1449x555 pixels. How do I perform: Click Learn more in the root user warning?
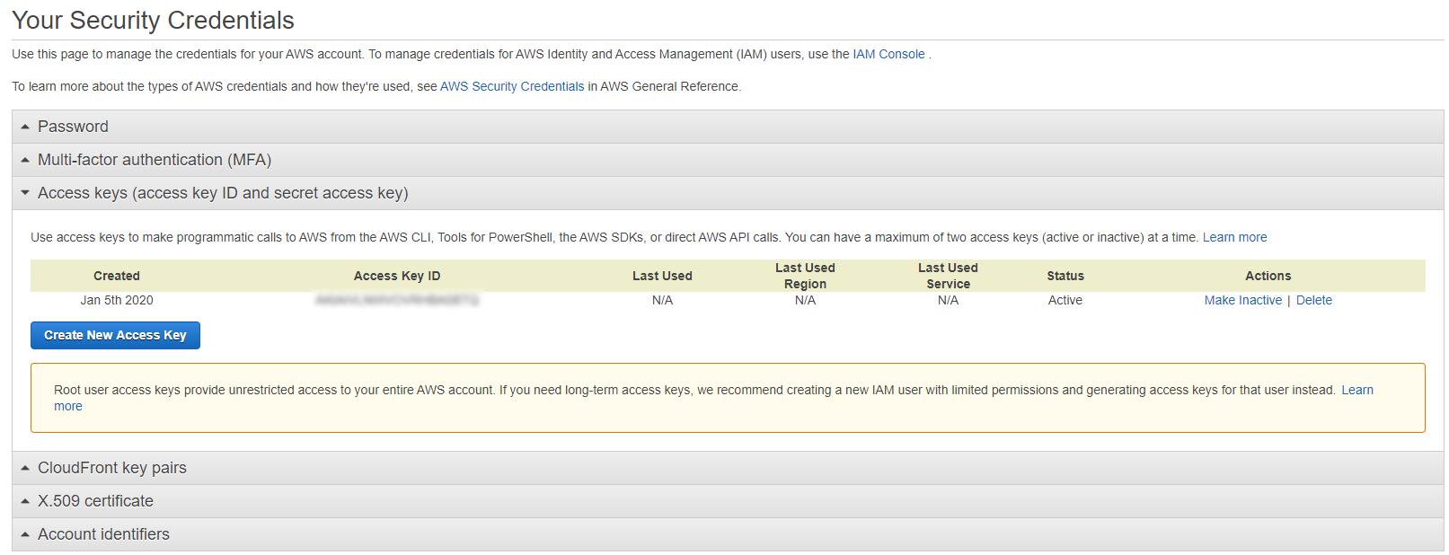(1357, 390)
